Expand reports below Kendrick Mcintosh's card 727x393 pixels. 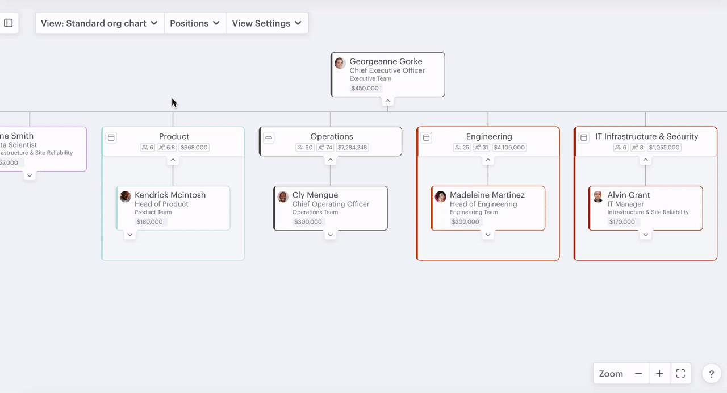point(129,235)
